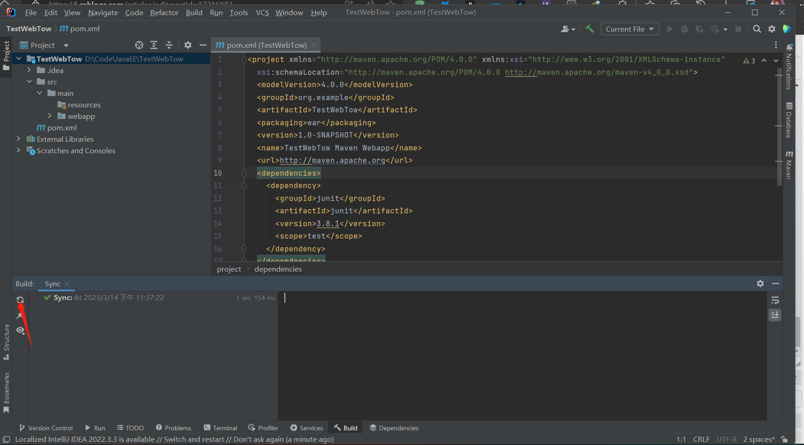Screen dimensions: 804x445
Task: Select pom.xml in the project tree
Action: point(62,128)
